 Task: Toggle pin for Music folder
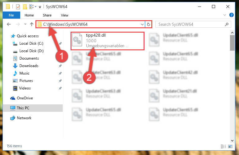tap(60, 73)
